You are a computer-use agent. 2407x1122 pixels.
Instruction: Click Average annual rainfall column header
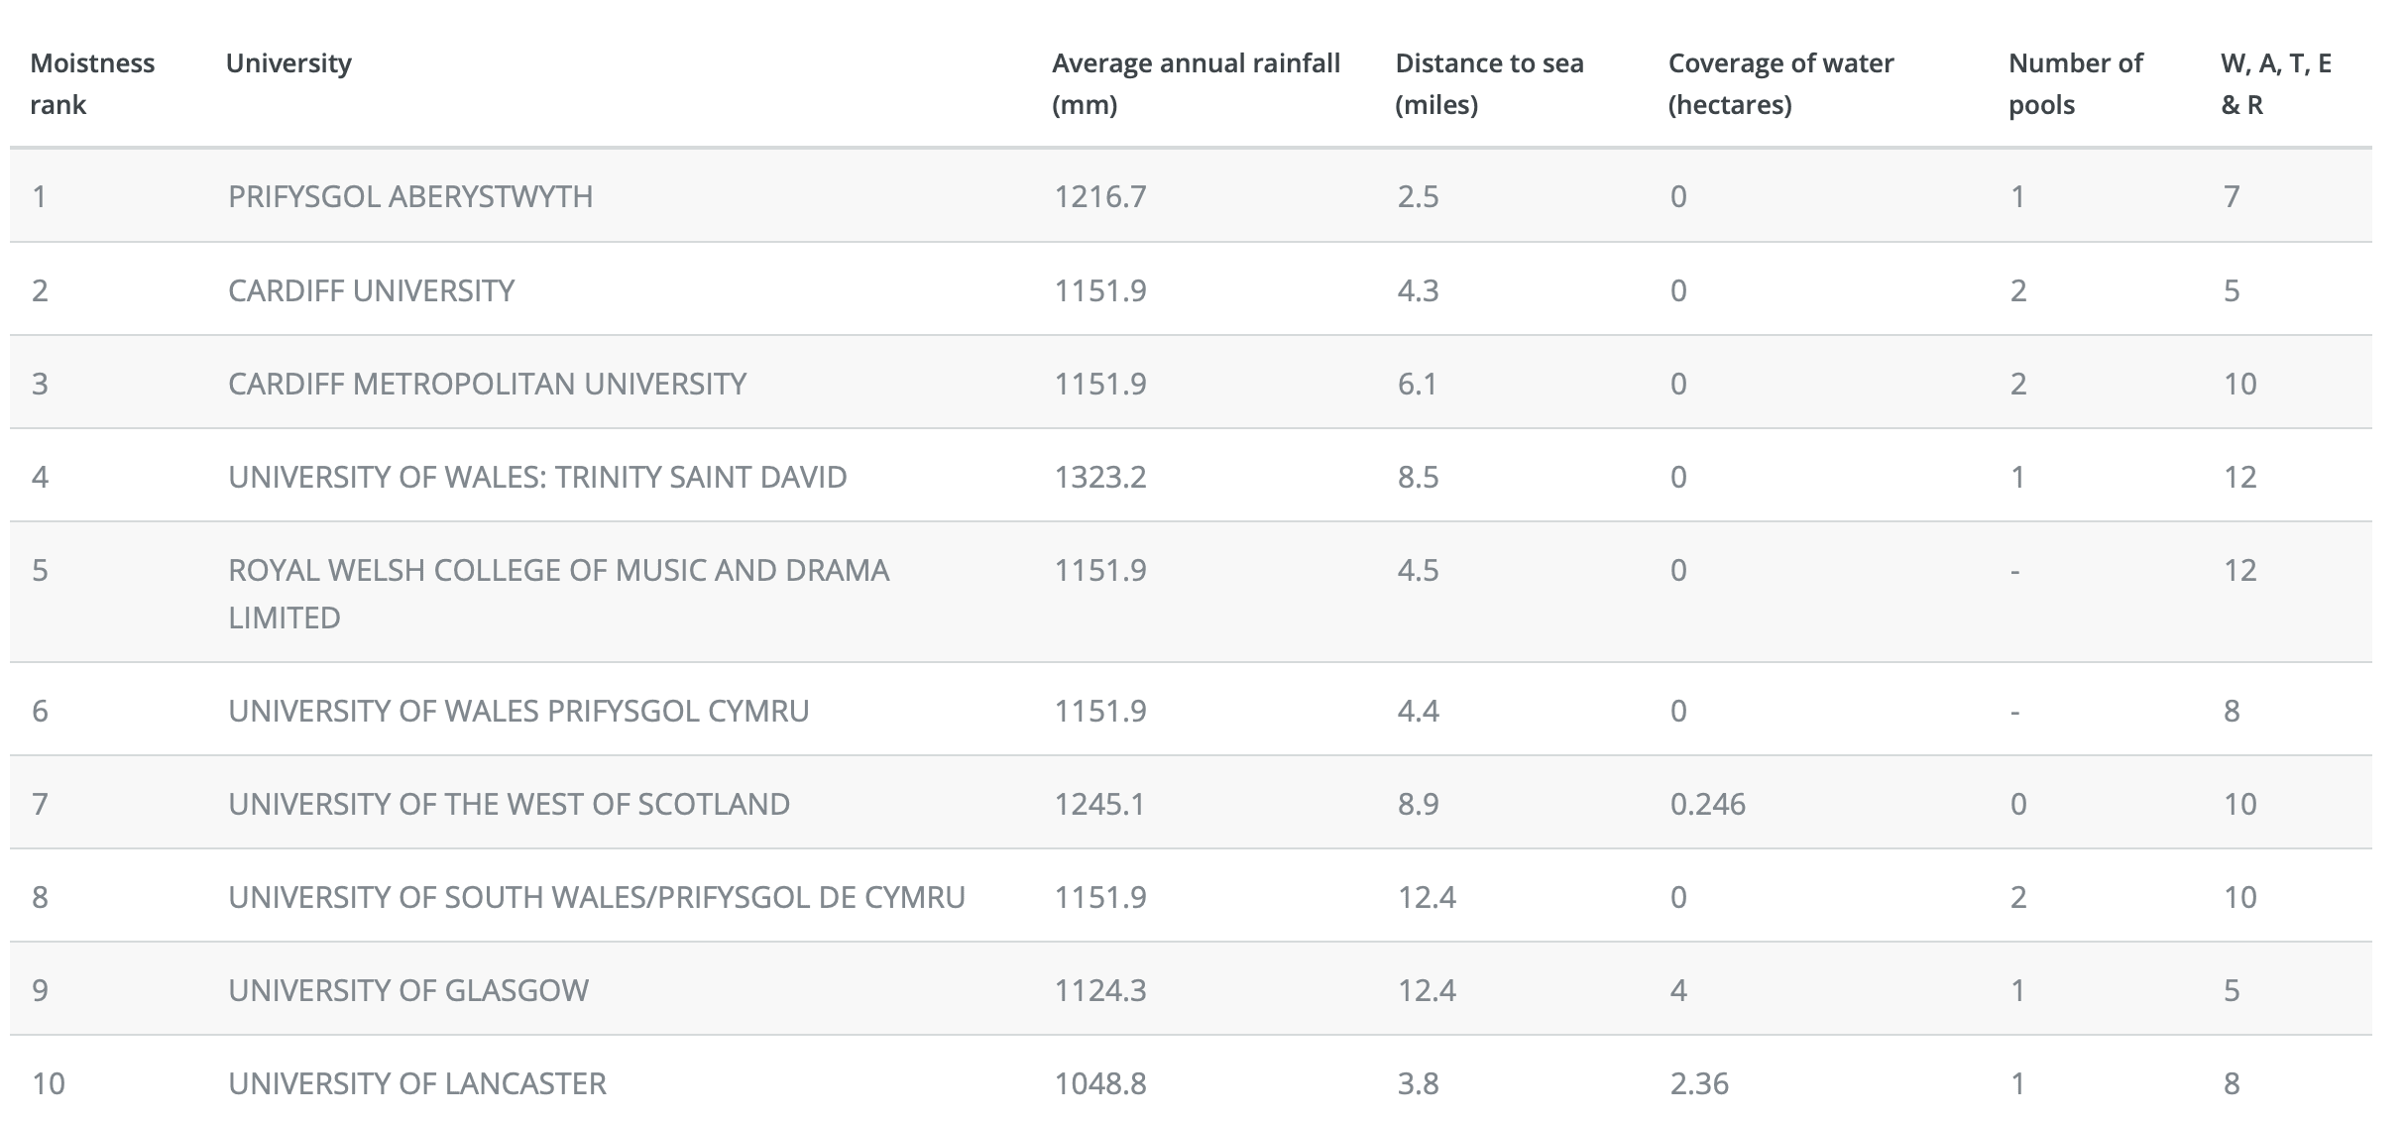[x=1195, y=83]
